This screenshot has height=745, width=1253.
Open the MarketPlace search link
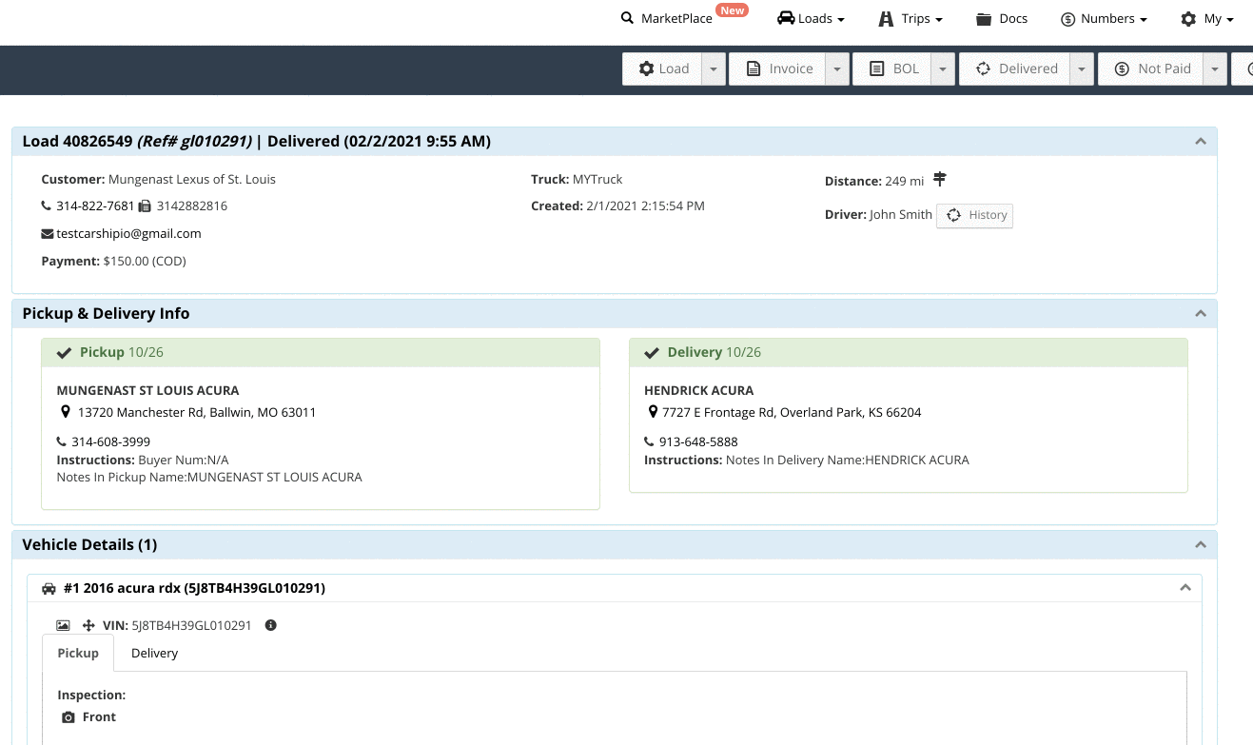[666, 19]
